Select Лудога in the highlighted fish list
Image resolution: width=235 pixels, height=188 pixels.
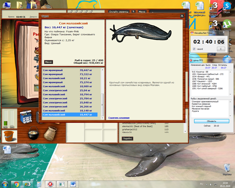click(195, 111)
